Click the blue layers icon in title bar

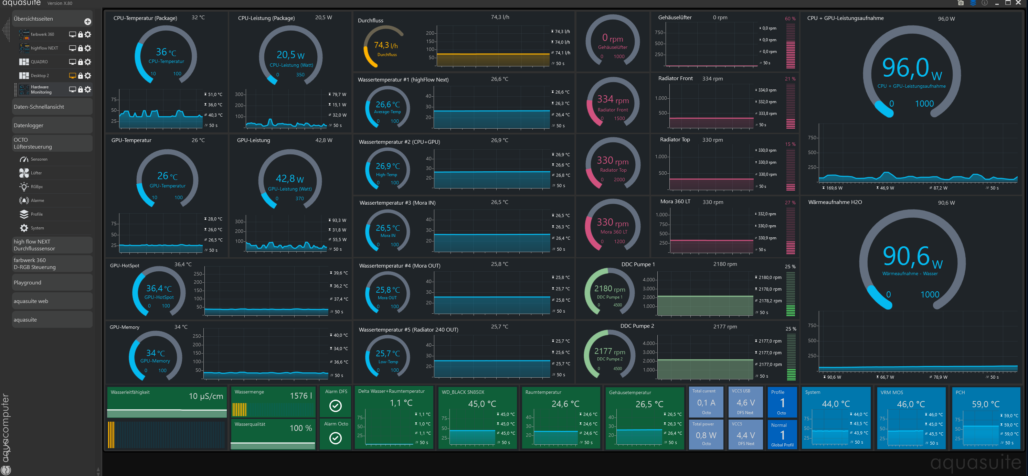click(x=973, y=3)
